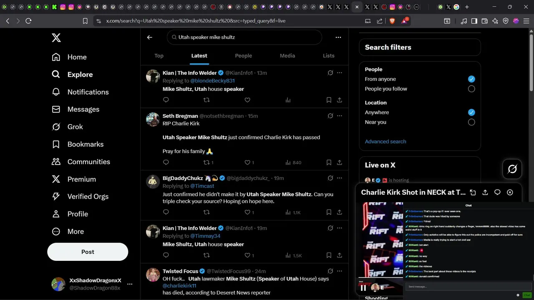This screenshot has width=534, height=300.
Task: Like Kian's 13m post
Action: coord(247,100)
